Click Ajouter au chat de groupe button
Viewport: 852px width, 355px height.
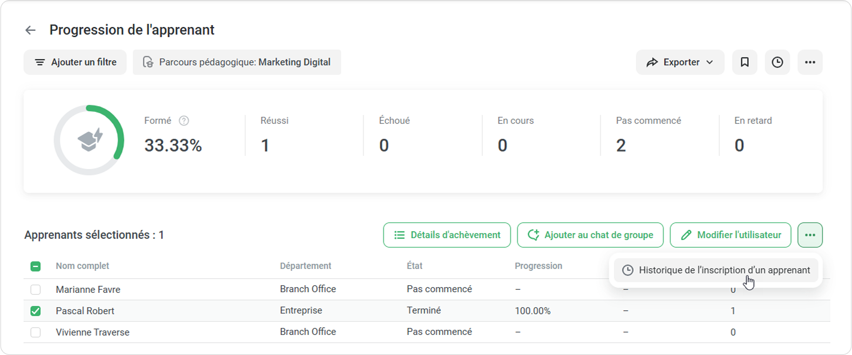tap(590, 235)
